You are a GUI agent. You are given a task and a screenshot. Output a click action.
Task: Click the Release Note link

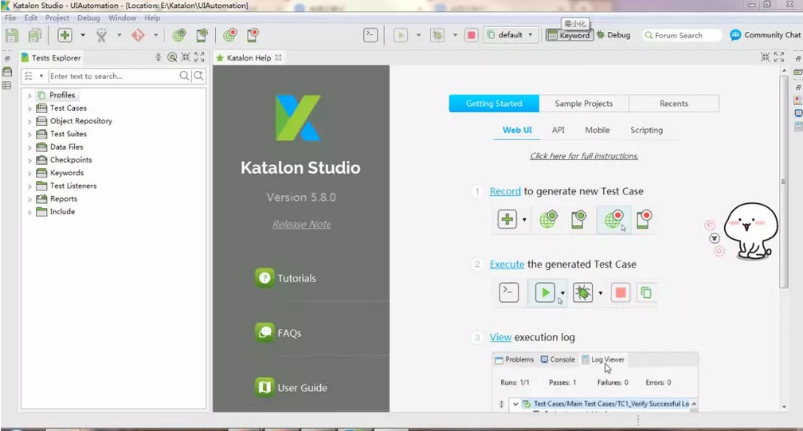click(x=301, y=224)
